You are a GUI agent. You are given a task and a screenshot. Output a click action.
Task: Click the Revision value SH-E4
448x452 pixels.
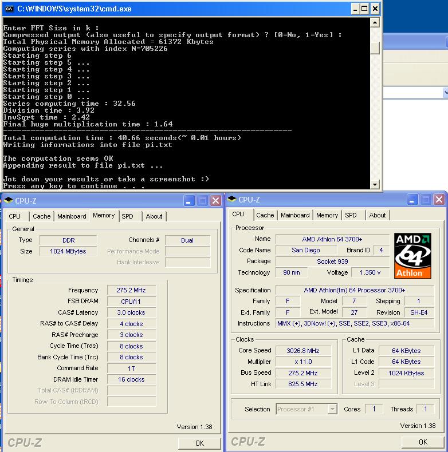click(419, 312)
